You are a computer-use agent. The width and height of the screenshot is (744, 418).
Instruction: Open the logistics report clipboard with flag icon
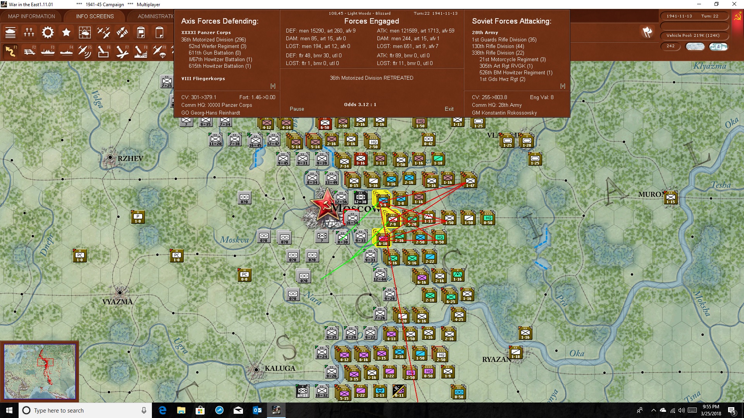(x=141, y=33)
